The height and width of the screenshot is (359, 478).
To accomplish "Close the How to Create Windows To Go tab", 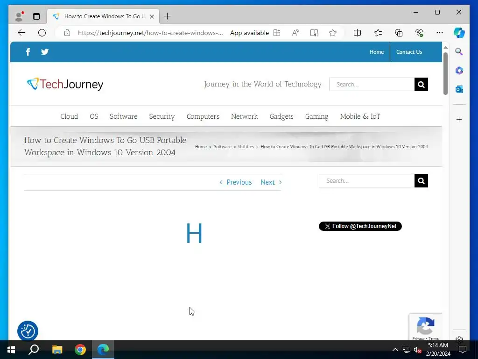I will (152, 16).
